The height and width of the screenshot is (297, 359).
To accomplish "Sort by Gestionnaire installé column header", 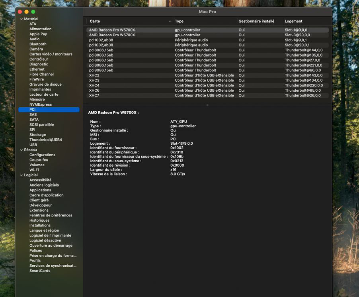I will point(256,22).
